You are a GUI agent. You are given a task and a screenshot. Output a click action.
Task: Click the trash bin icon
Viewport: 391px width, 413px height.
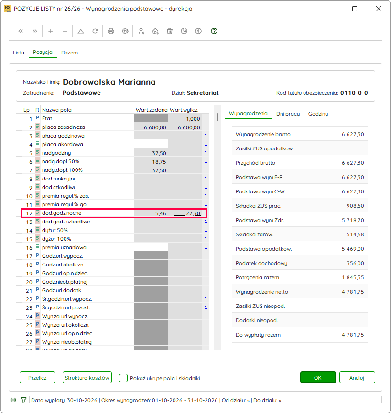coord(170,31)
